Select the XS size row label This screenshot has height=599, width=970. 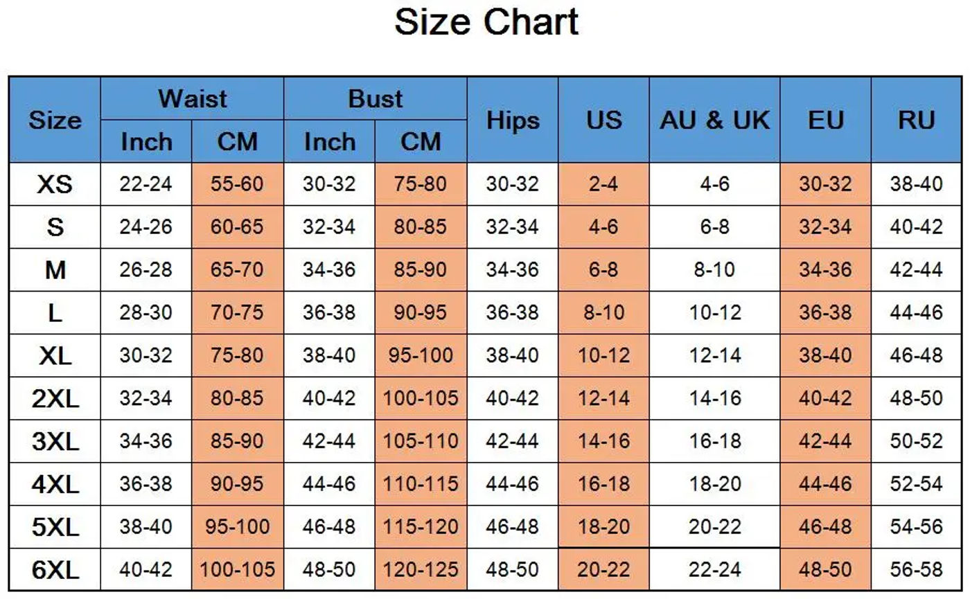coord(55,184)
